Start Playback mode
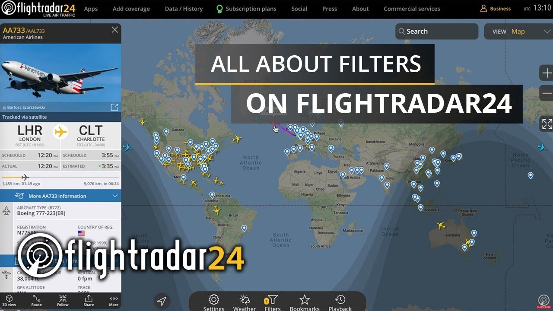The image size is (553, 311). coord(340,301)
